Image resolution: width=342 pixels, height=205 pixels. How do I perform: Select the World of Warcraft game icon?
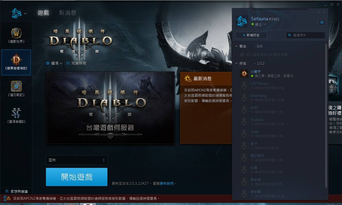(x=16, y=33)
